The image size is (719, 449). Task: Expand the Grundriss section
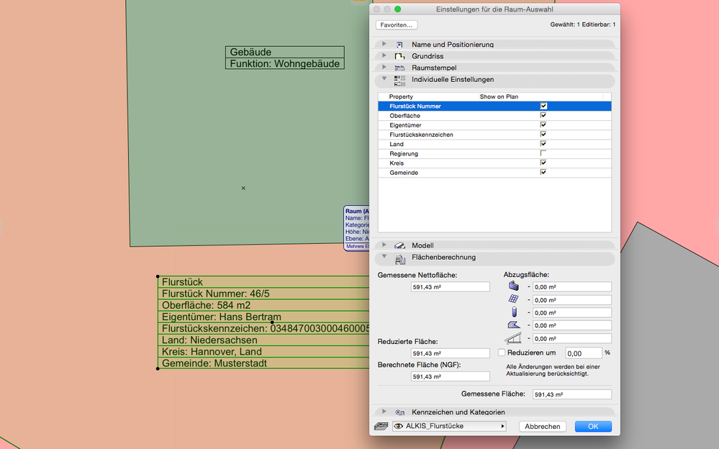pos(384,55)
